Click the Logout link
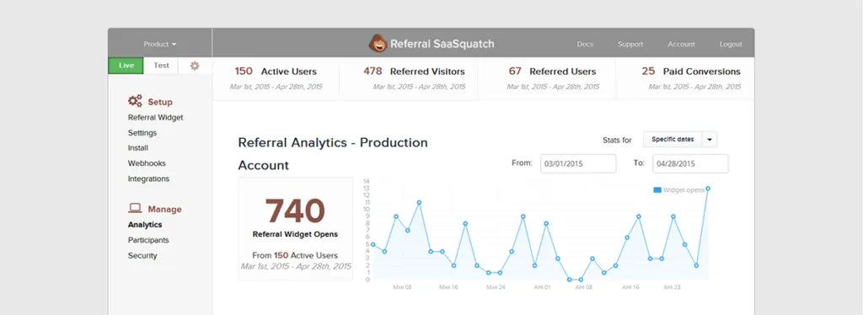The height and width of the screenshot is (315, 863). click(731, 44)
